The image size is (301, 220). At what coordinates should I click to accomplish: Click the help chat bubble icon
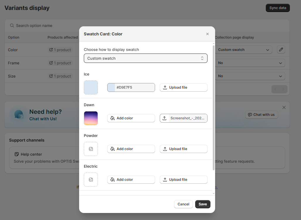(19, 115)
